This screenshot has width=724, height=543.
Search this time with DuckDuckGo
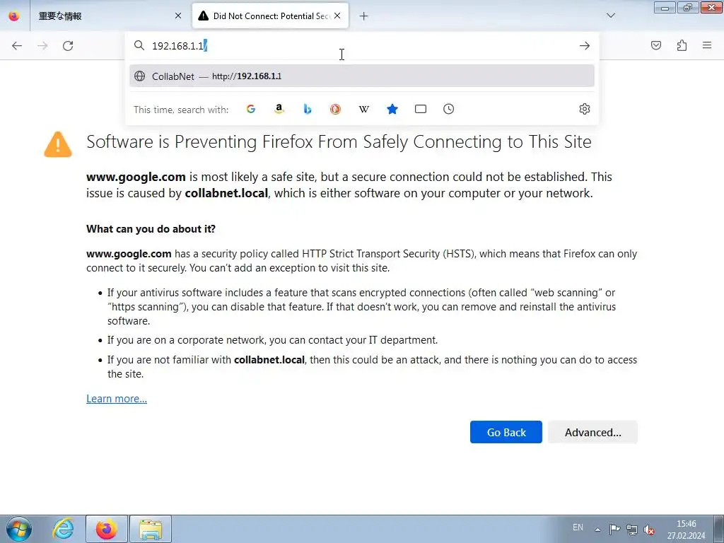pos(336,109)
